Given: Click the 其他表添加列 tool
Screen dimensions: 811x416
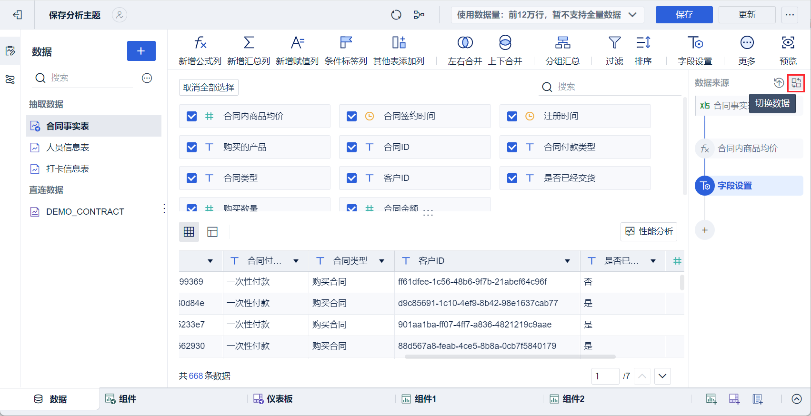Looking at the screenshot, I should (x=399, y=50).
